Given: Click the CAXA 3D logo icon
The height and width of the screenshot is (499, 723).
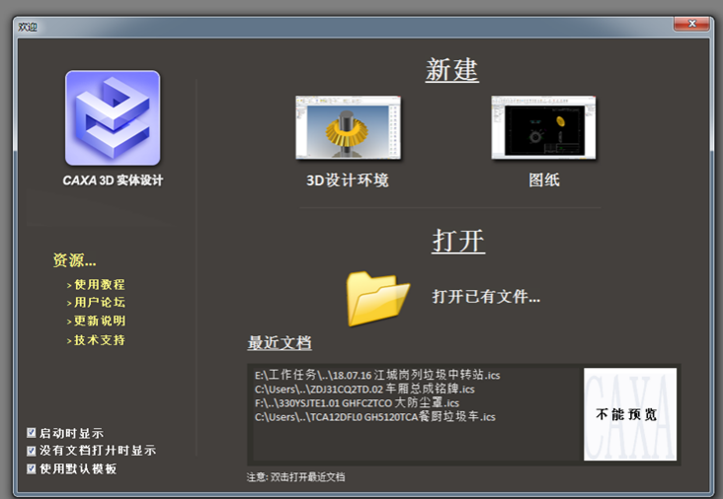Looking at the screenshot, I should coord(112,118).
